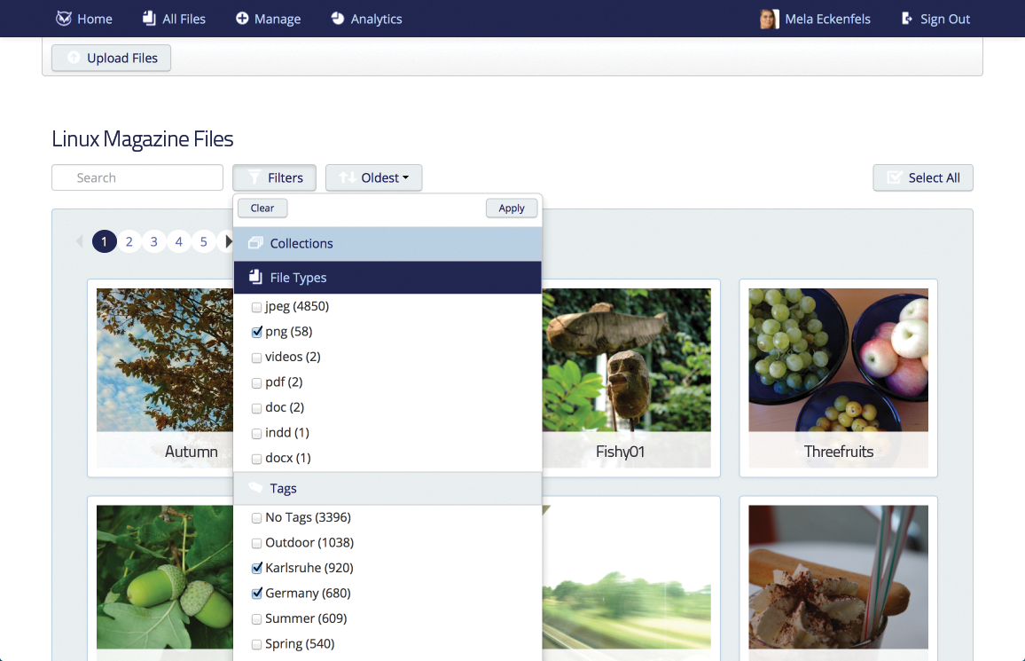The height and width of the screenshot is (661, 1025).
Task: Click the checkmark icon on Select All
Action: [x=894, y=177]
